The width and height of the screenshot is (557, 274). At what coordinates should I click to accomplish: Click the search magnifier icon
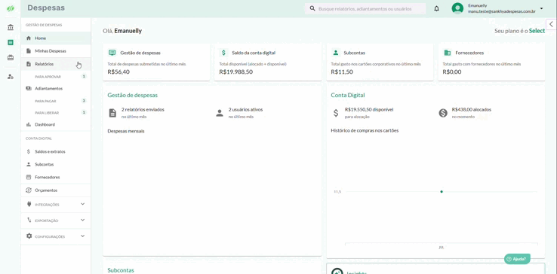point(312,8)
